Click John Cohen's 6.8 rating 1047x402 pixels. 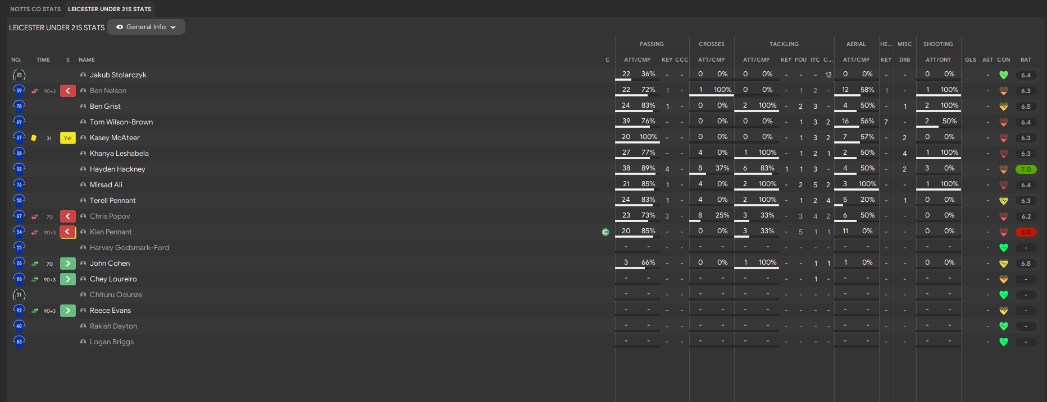point(1026,264)
